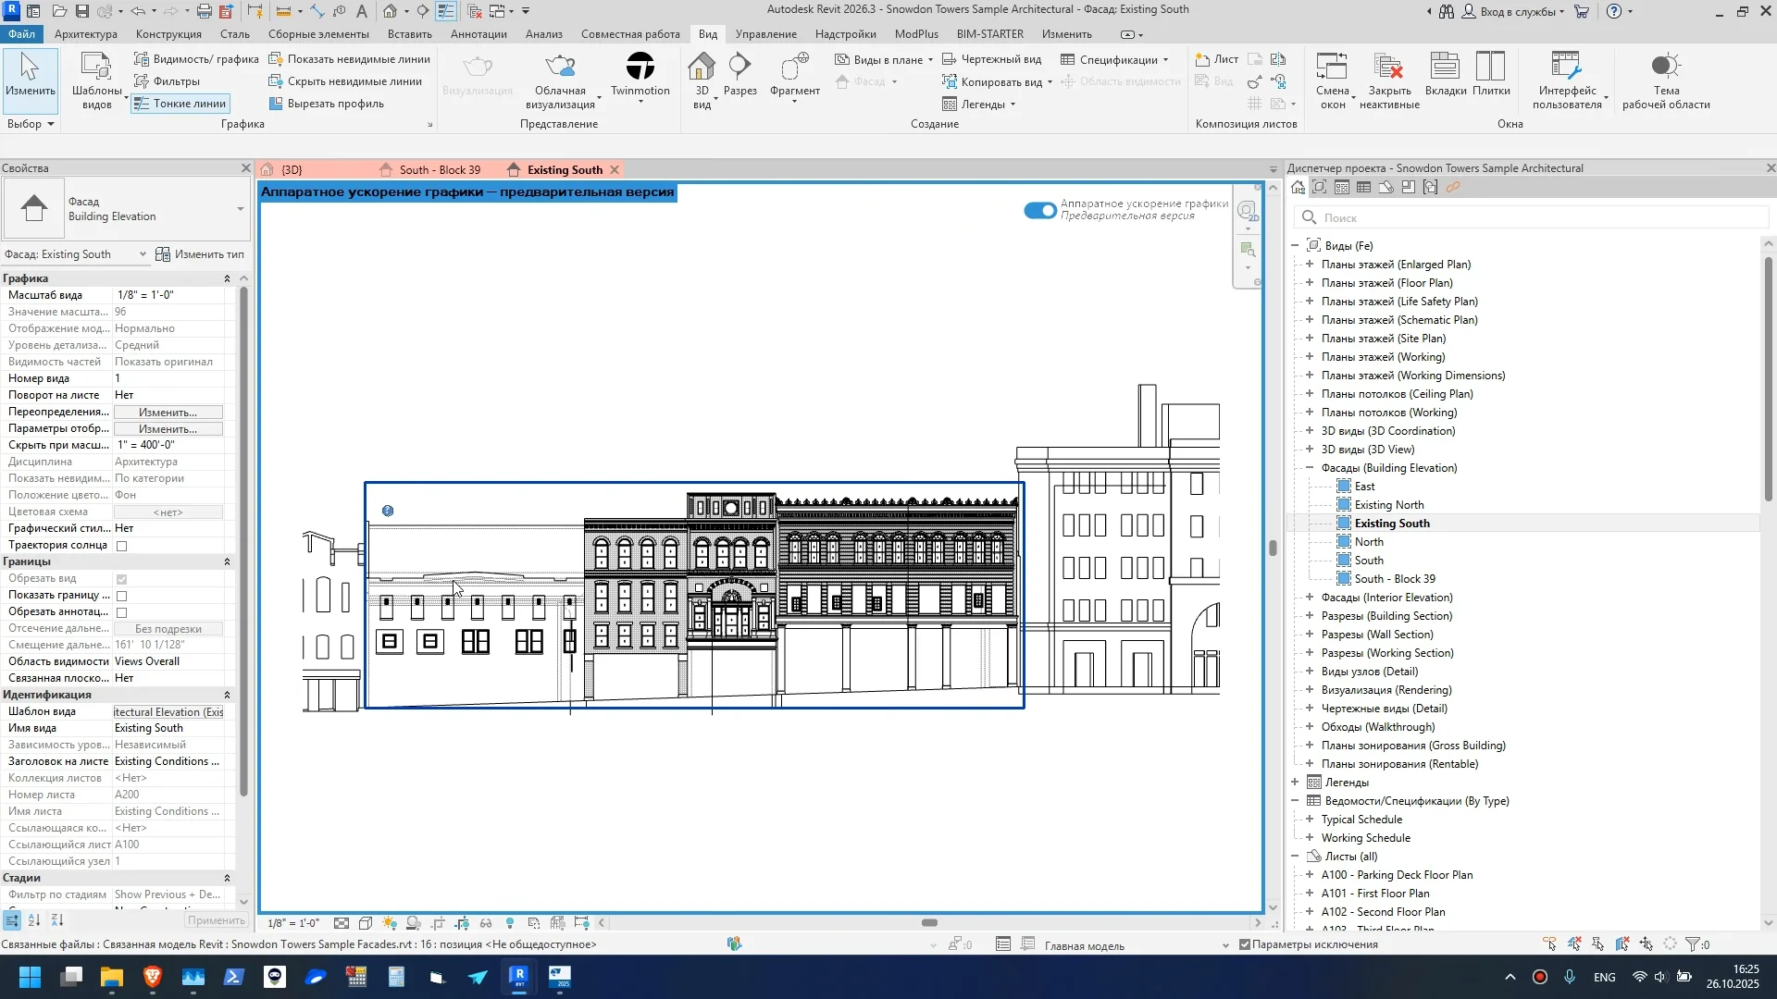Click Close Inactive (Закрыть неактивные) views
This screenshot has height=999, width=1777.
pos(1388,80)
